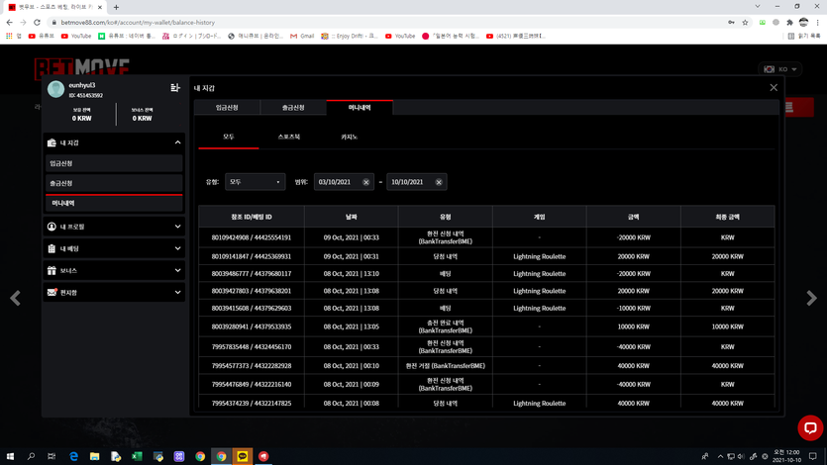Open withdrawal request in the sidebar
The height and width of the screenshot is (465, 827).
[114, 183]
